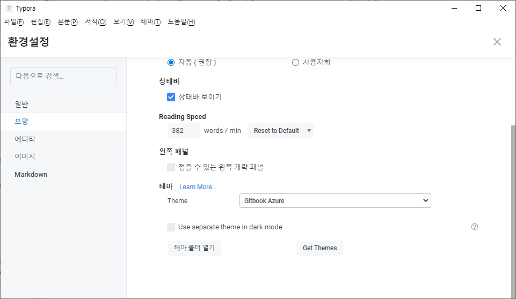Go to the 에디터 settings section
Viewport: 516px width, 299px height.
click(x=63, y=139)
